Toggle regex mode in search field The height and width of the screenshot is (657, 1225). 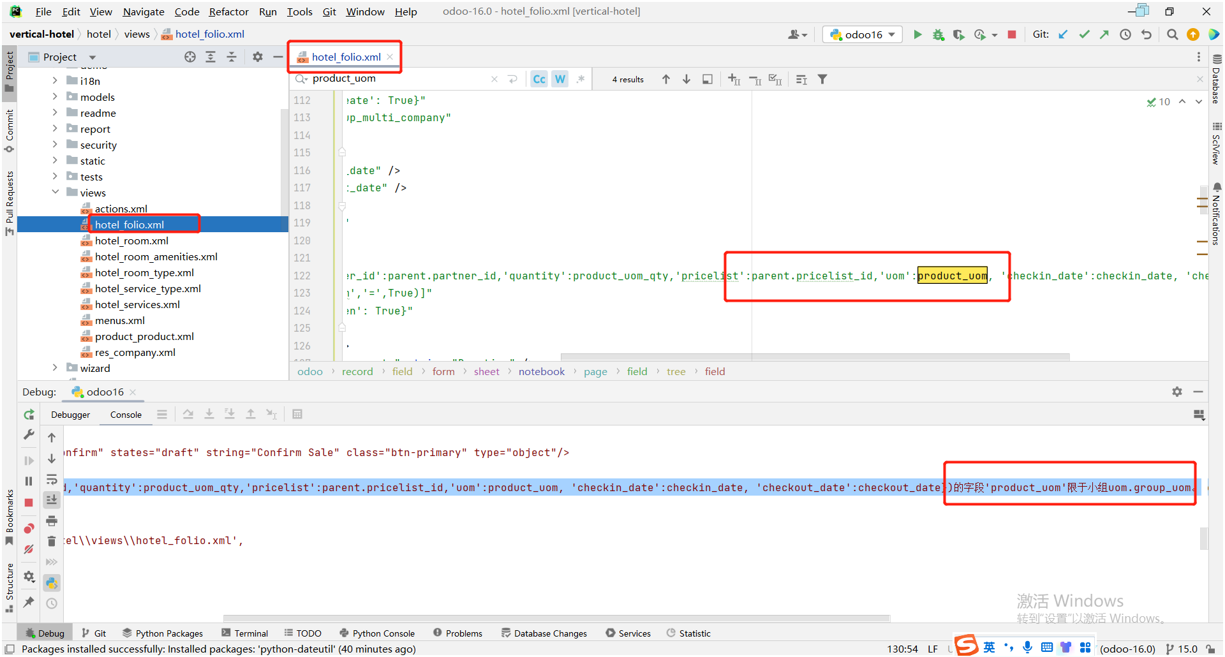[x=581, y=78]
